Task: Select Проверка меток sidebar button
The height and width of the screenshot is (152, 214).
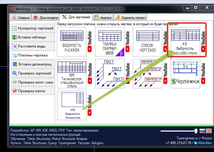Action: tap(33, 91)
